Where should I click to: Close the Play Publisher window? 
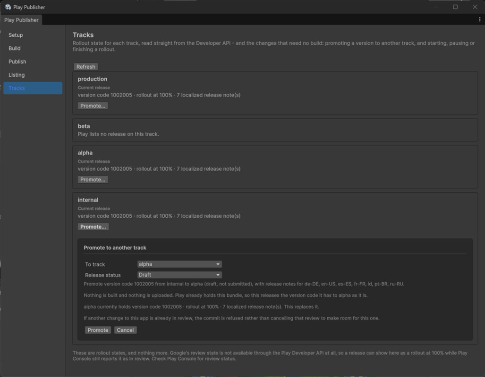click(x=475, y=7)
